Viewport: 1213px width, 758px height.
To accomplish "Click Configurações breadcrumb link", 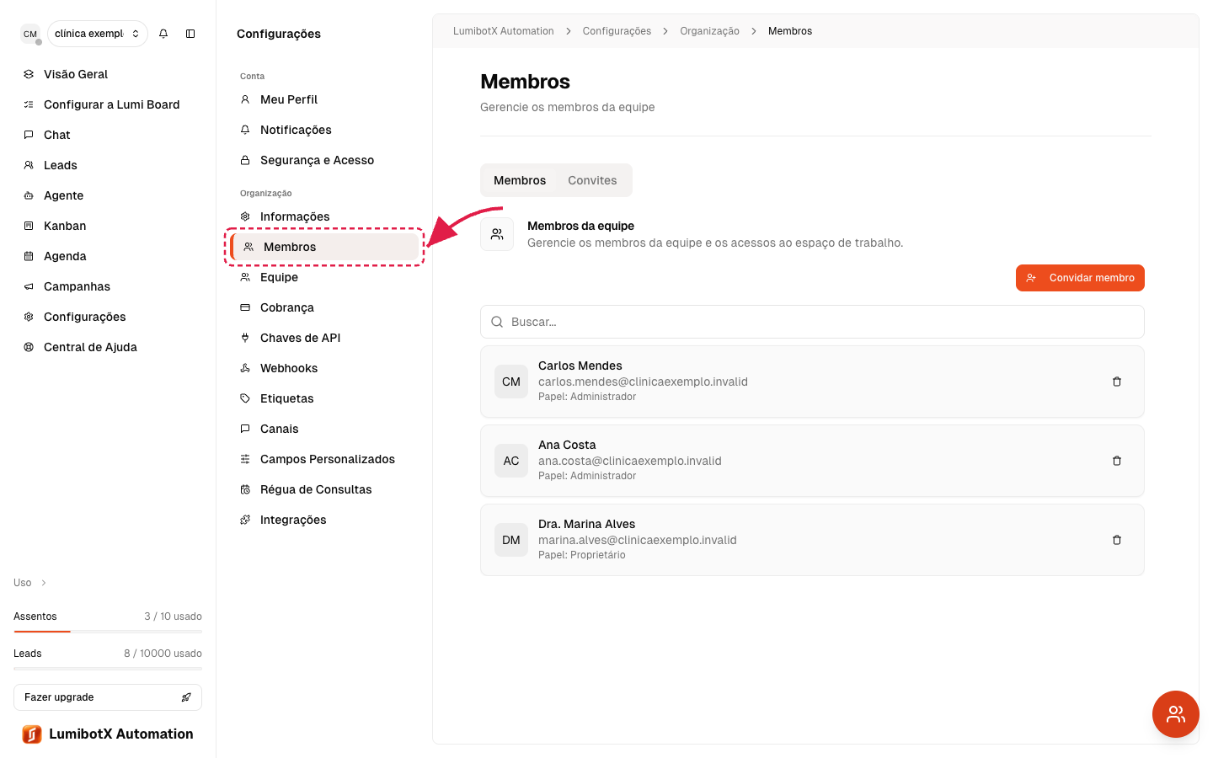I will pyautogui.click(x=617, y=31).
